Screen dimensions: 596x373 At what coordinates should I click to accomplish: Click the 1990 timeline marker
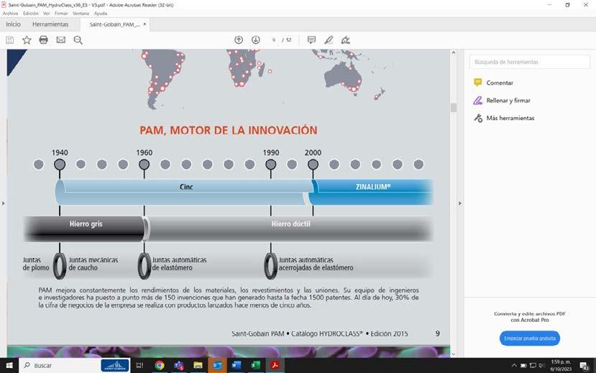(x=270, y=165)
